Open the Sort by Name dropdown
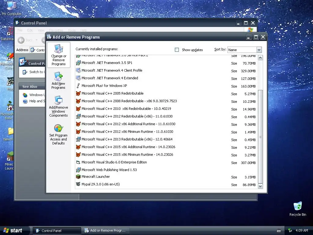 point(259,50)
